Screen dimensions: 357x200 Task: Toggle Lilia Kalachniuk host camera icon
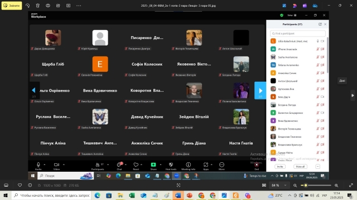(322, 41)
